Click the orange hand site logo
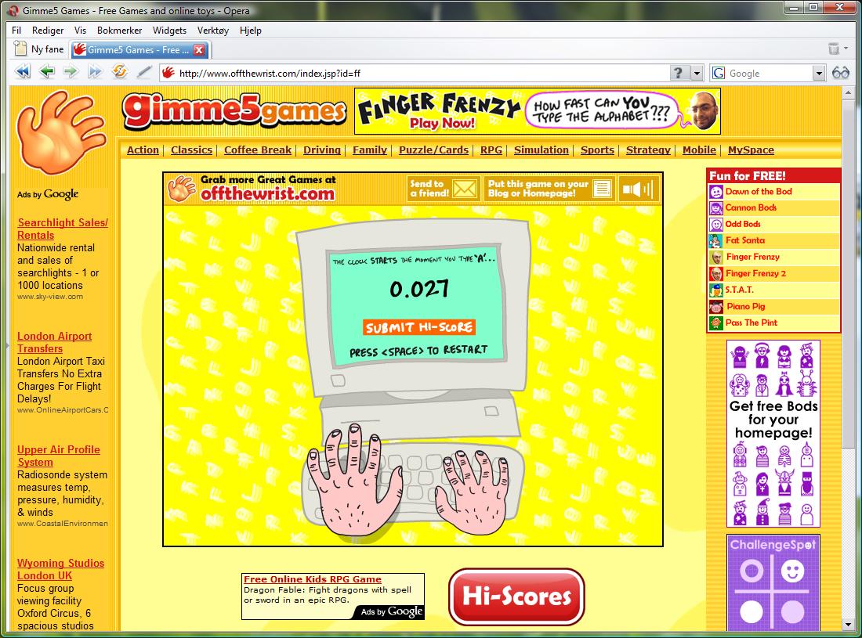 (60, 132)
